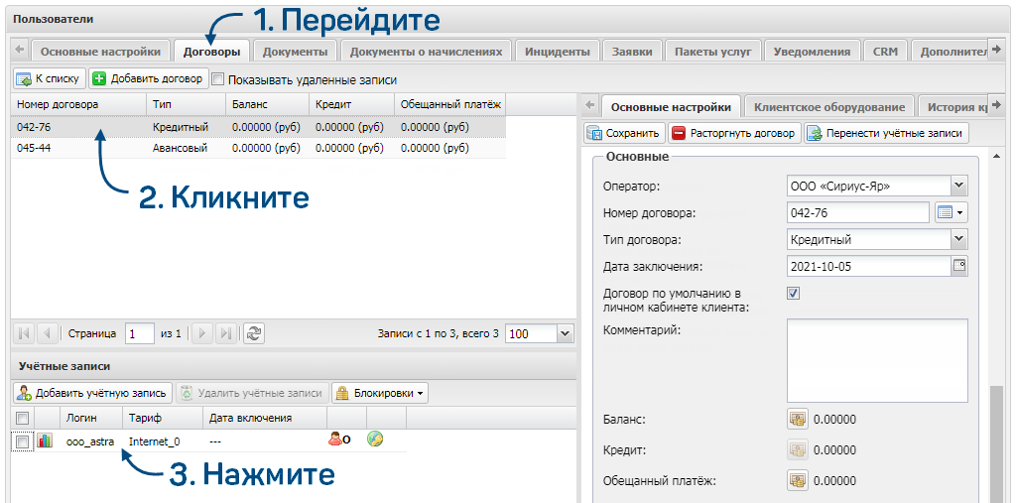The width and height of the screenshot is (1016, 503).
Task: Select contract detail Основные настройки tab
Action: [672, 107]
